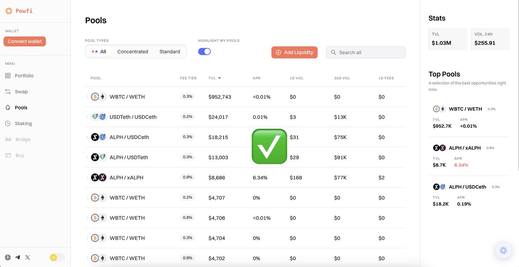The width and height of the screenshot is (519, 267).
Task: Open the Staking clock icon
Action: (x=8, y=124)
